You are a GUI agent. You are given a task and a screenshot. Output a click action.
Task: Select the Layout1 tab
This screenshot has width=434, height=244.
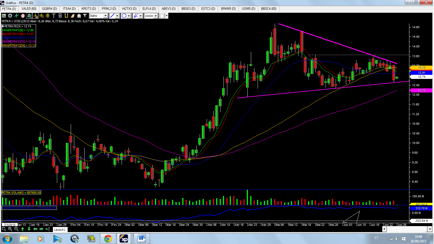pyautogui.click(x=60, y=230)
